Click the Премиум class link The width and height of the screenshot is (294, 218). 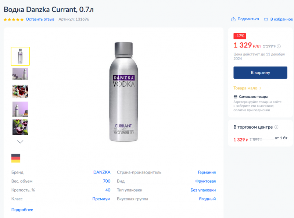[x=101, y=199]
